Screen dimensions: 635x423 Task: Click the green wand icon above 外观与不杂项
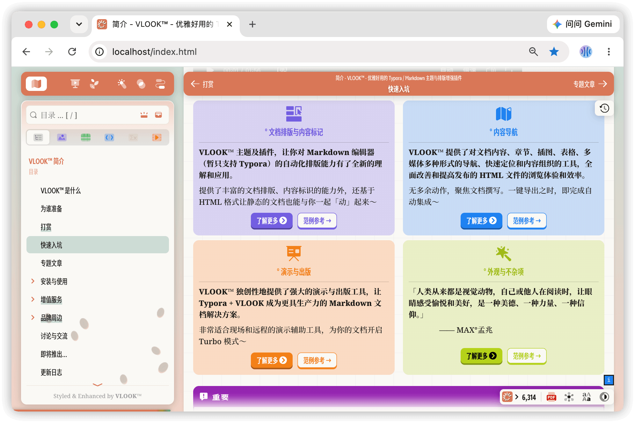504,254
